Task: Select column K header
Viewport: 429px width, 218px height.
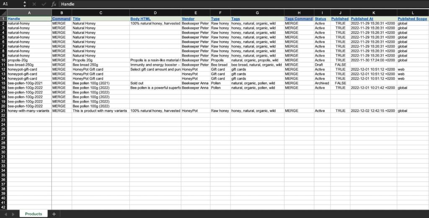Action: pyautogui.click(x=373, y=13)
